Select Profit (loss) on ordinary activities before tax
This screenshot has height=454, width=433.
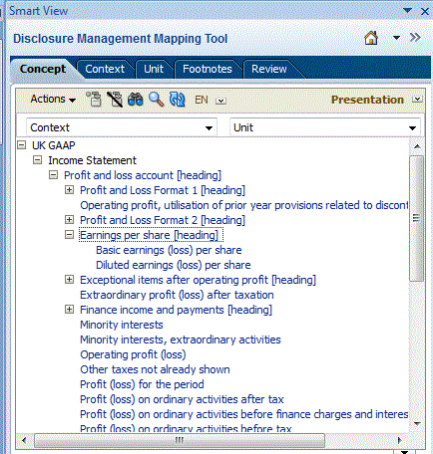(x=186, y=428)
